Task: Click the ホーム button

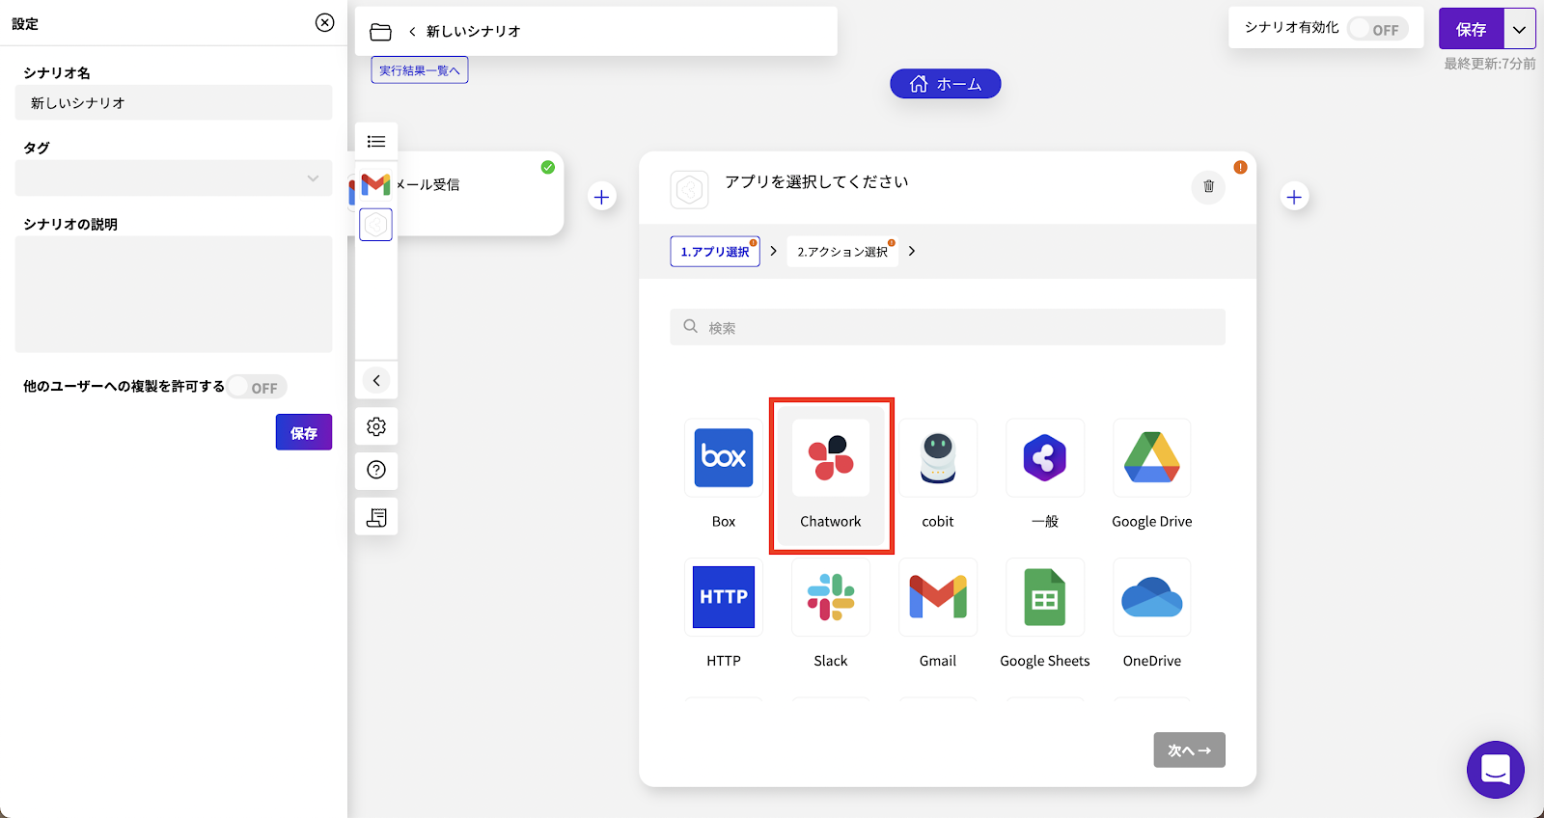Action: click(x=946, y=84)
